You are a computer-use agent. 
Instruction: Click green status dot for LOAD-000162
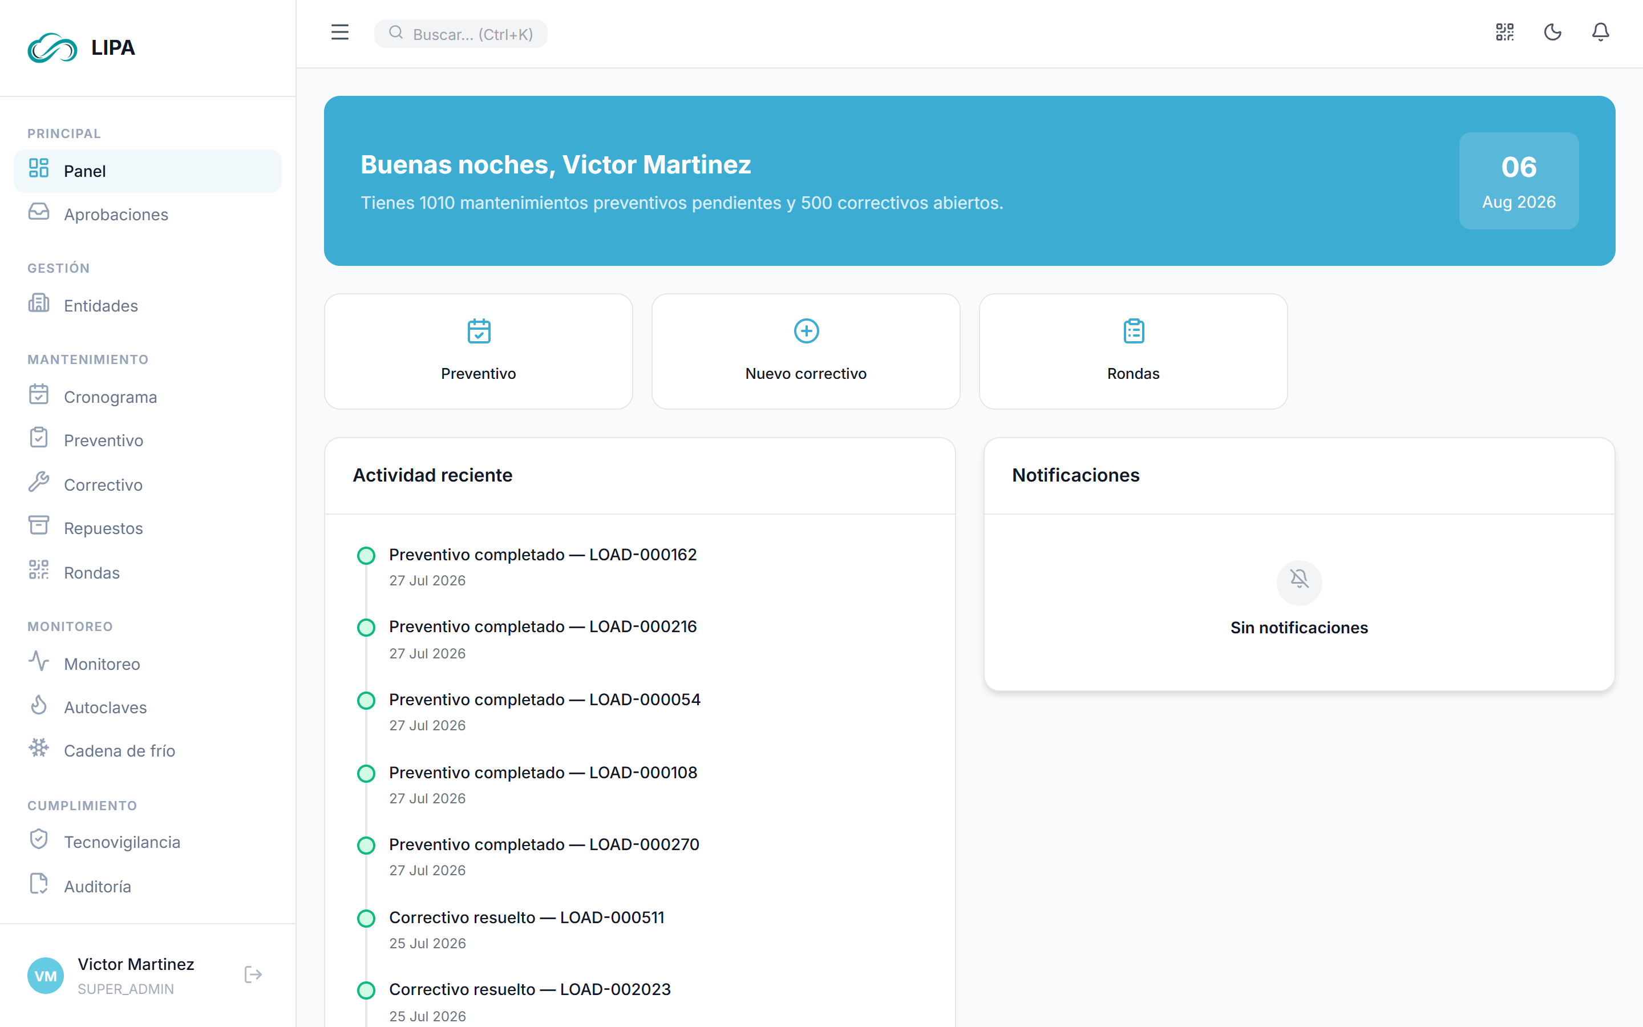click(366, 556)
